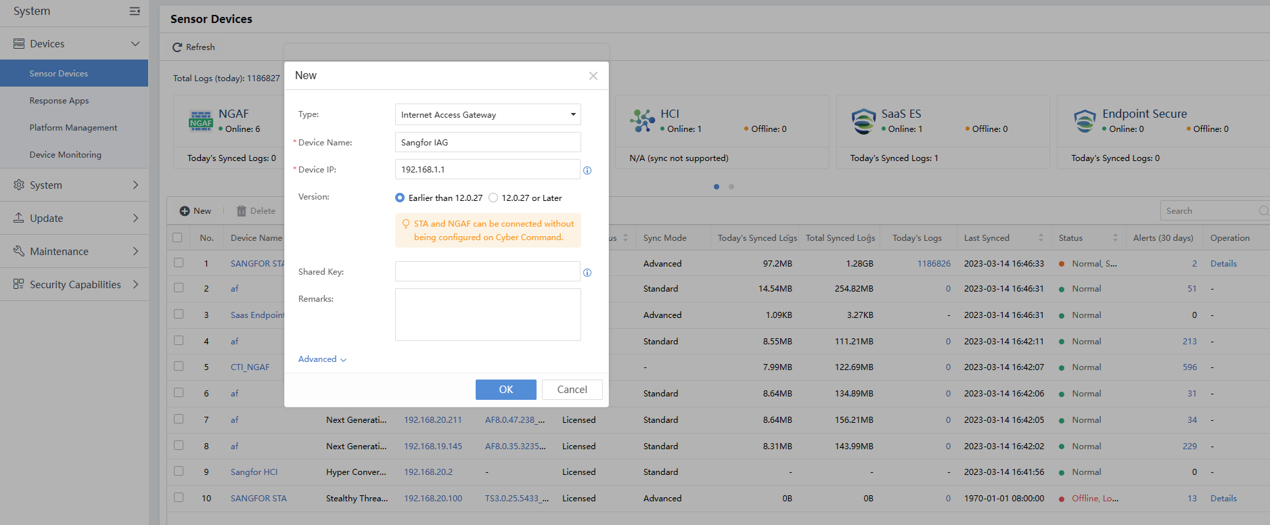Confirm the new device with OK

pos(505,390)
